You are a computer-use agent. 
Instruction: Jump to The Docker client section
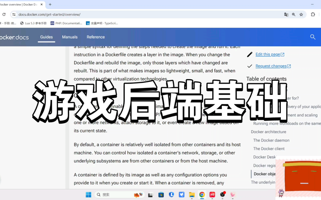pos(269,148)
